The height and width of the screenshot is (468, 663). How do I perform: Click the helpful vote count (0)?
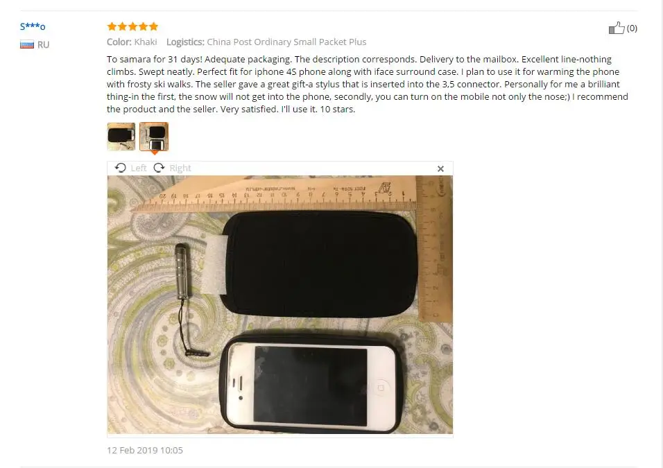point(632,28)
